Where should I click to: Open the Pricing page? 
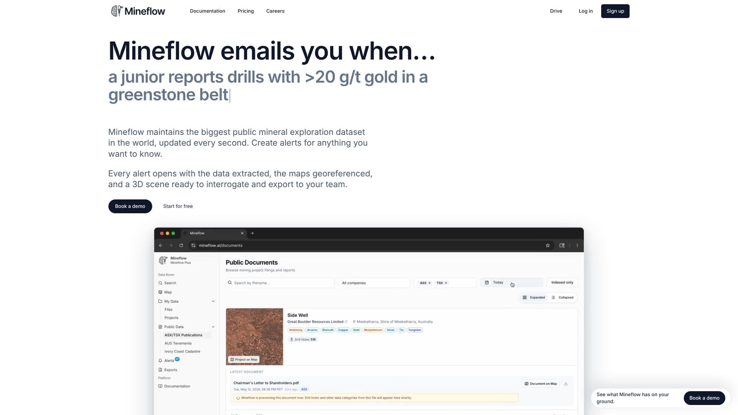pyautogui.click(x=246, y=11)
